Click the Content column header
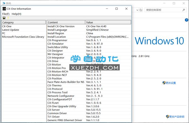This screenshot has width=189, height=123. click(66, 22)
